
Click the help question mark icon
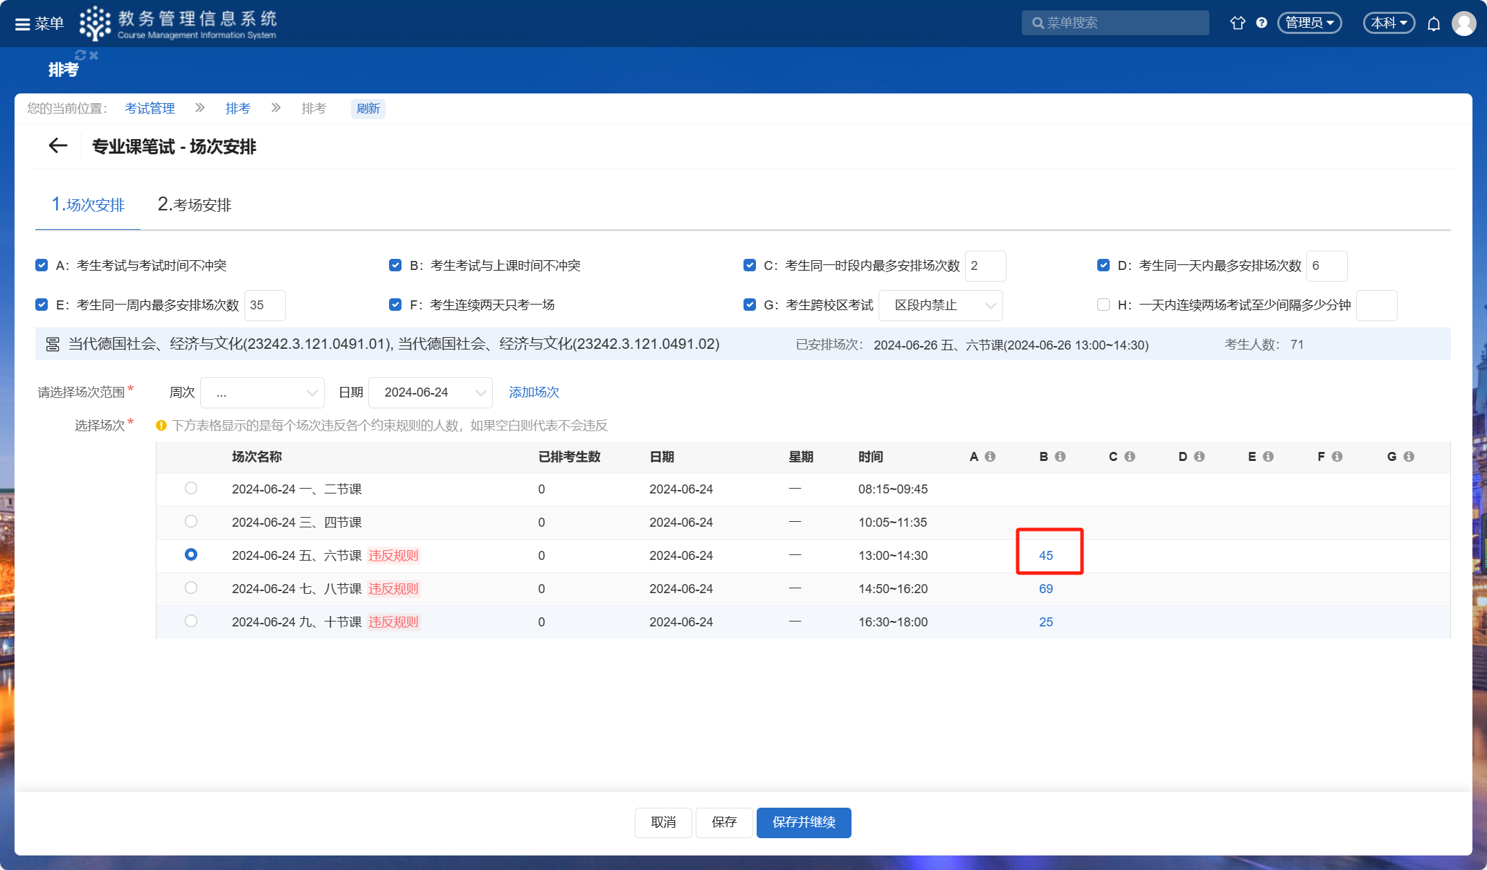click(1261, 23)
